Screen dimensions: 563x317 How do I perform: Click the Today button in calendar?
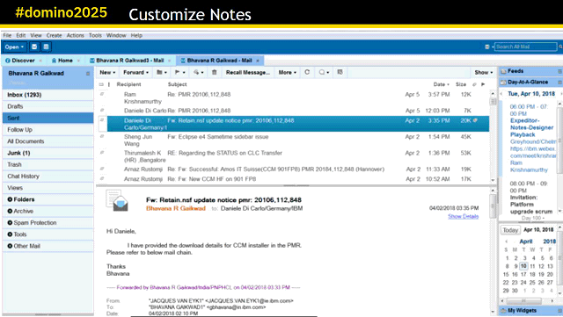[x=510, y=230]
